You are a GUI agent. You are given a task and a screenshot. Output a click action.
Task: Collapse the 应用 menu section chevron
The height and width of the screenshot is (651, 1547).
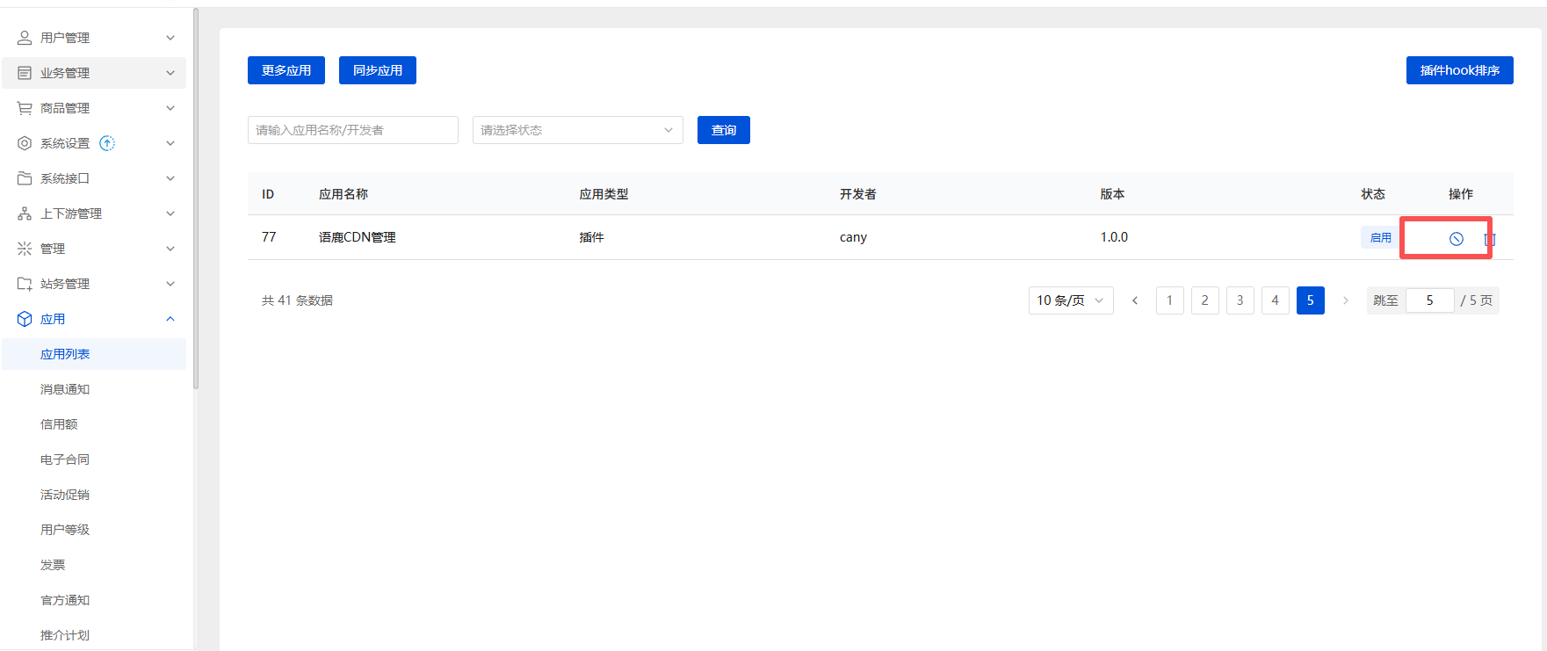coord(170,319)
